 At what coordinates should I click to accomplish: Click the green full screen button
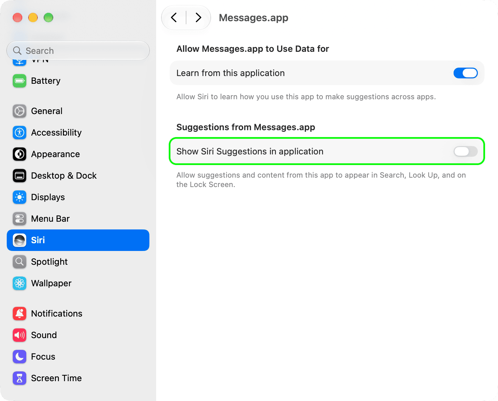tap(48, 17)
